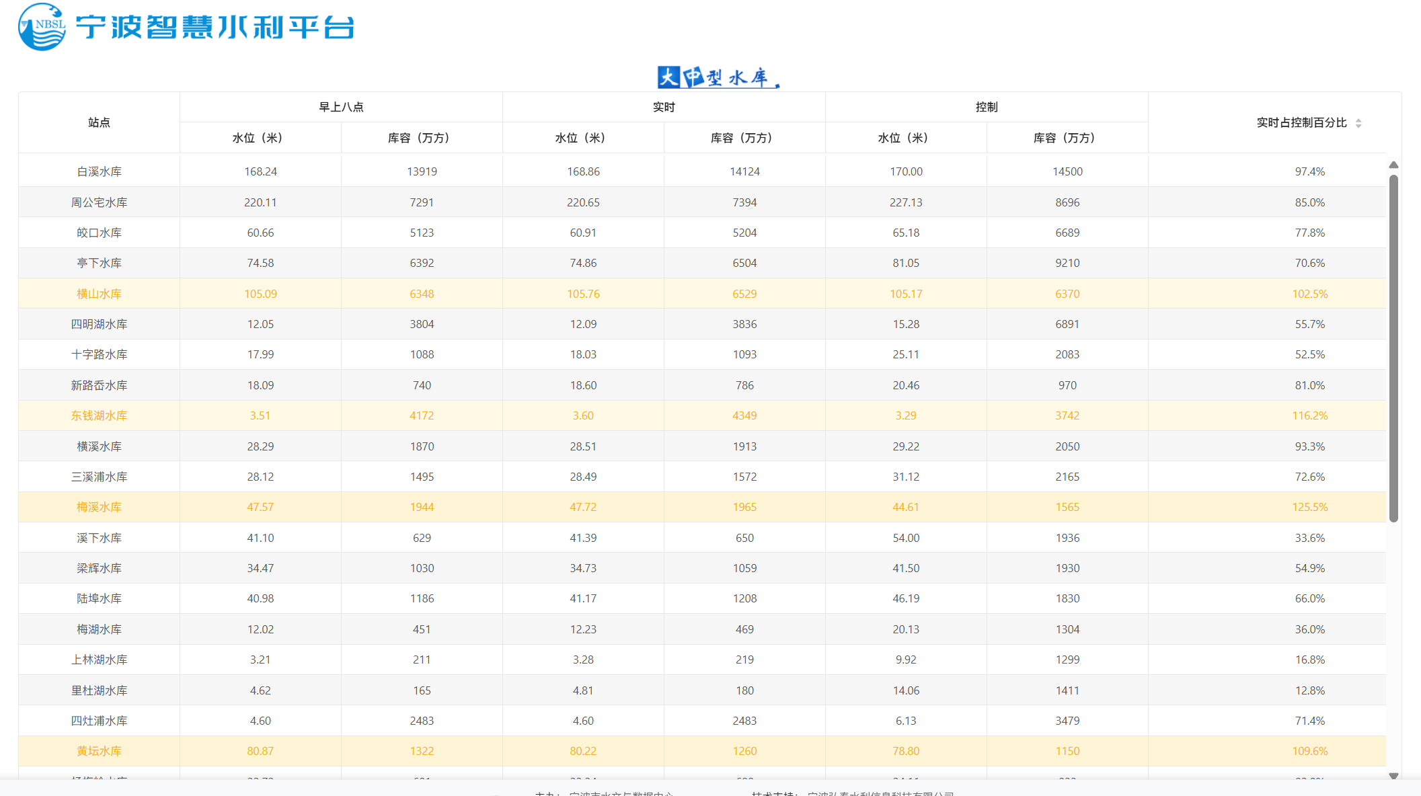Click the 早上八点 group header

pyautogui.click(x=341, y=107)
